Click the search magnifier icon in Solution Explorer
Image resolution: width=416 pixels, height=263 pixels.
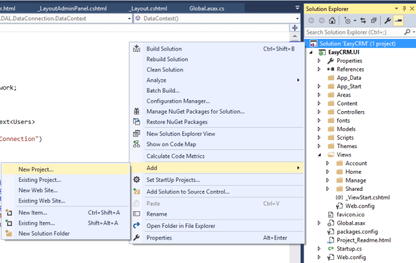407,32
